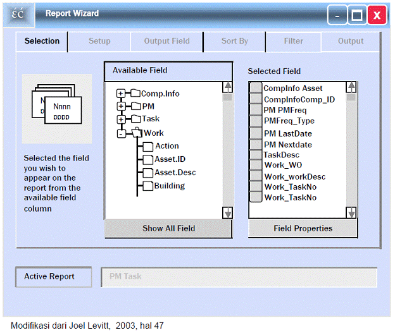
Task: Click the Asset.ID field document icon
Action: pos(148,160)
